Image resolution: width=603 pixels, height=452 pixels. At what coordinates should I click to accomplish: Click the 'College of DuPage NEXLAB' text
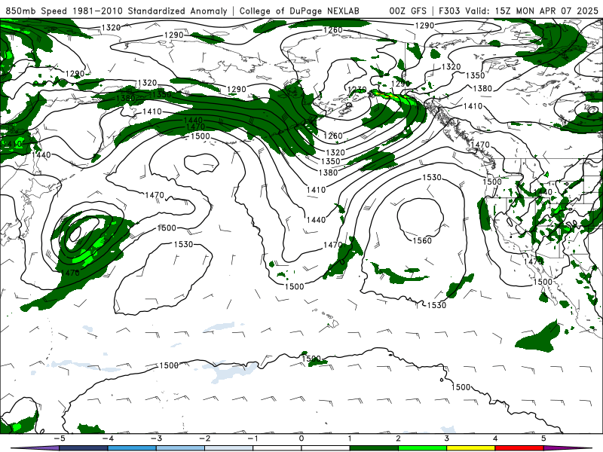pyautogui.click(x=299, y=11)
